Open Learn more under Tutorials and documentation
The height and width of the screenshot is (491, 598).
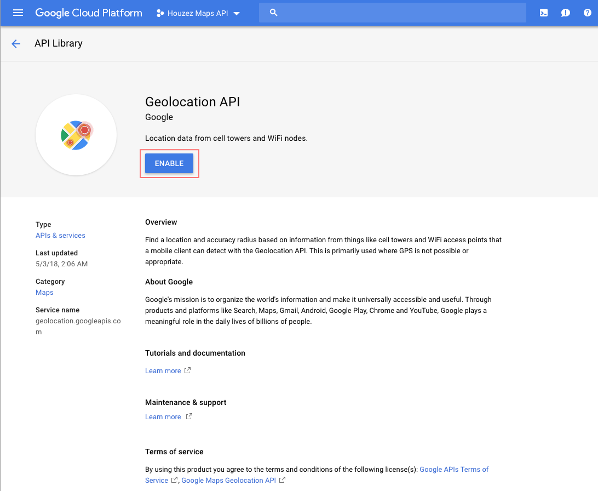[163, 371]
